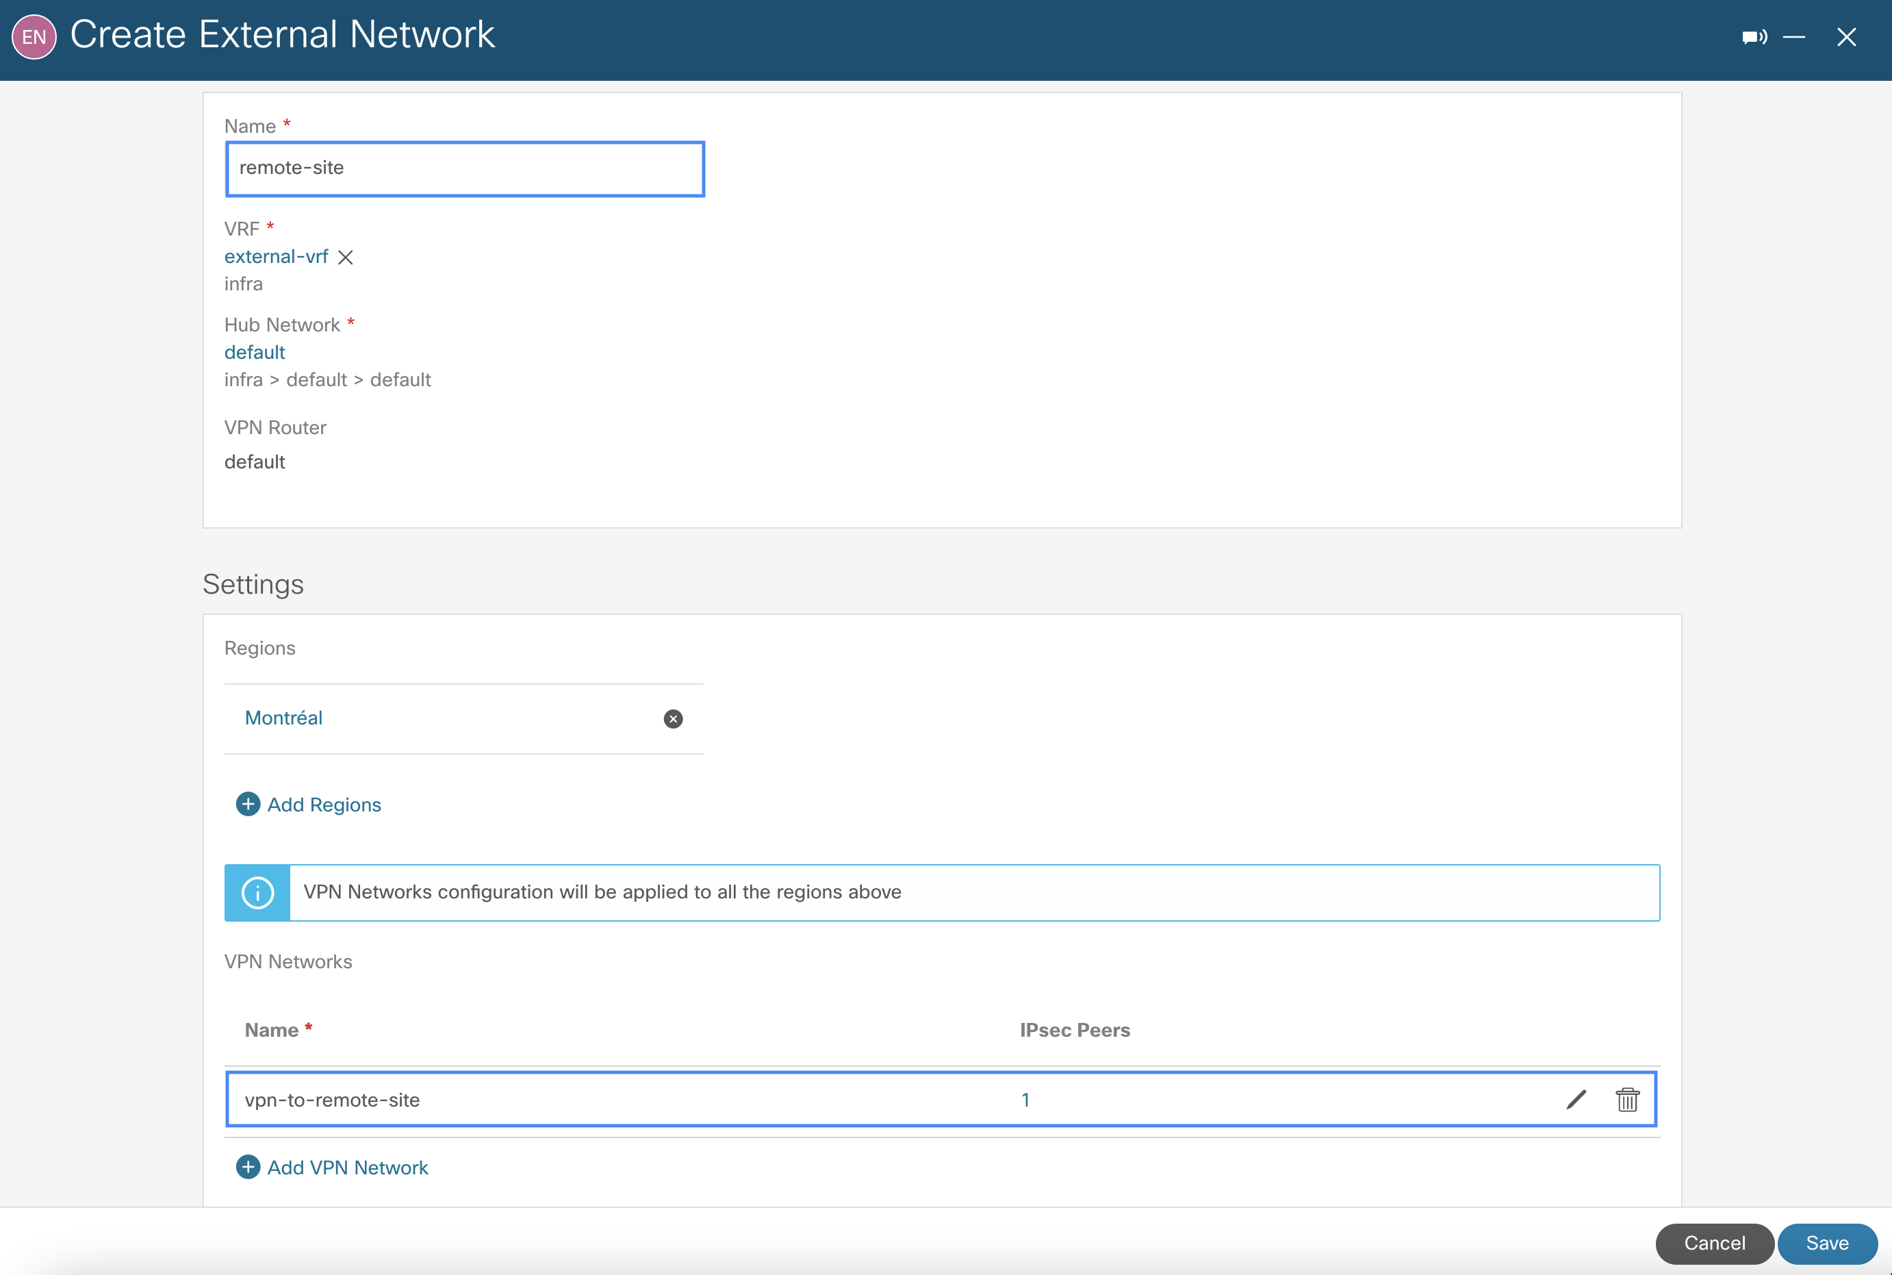The height and width of the screenshot is (1275, 1892).
Task: Click into the Name input field
Action: (465, 169)
